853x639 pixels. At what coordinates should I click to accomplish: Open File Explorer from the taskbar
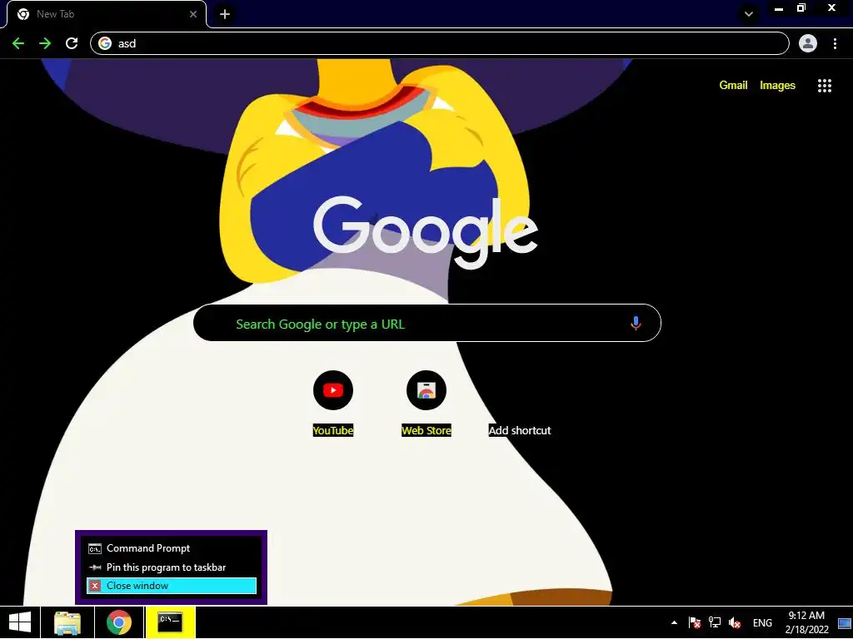click(67, 622)
